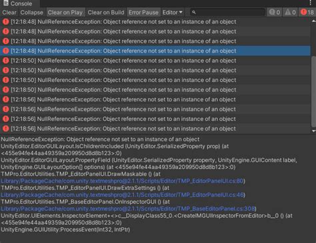Click the TMP_BaseEditorPanel.OnInspectorGUI () line
The height and width of the screenshot is (243, 316).
[85, 202]
